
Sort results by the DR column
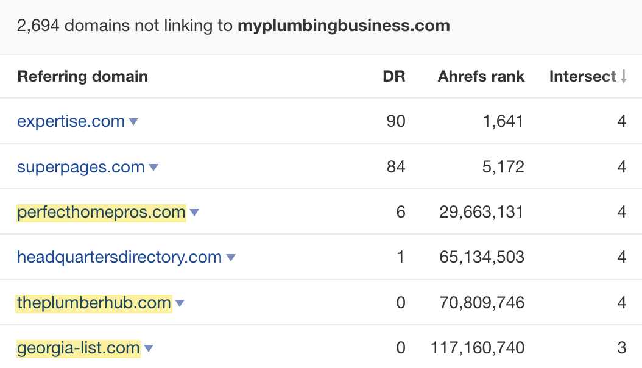pyautogui.click(x=395, y=76)
